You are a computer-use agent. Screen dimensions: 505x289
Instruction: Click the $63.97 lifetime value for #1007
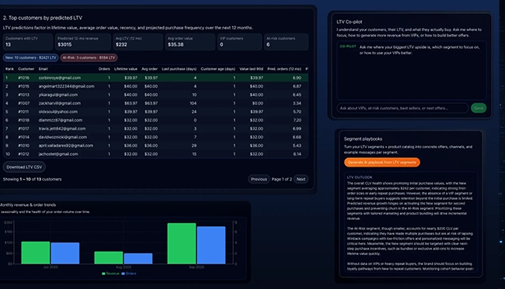(x=131, y=103)
